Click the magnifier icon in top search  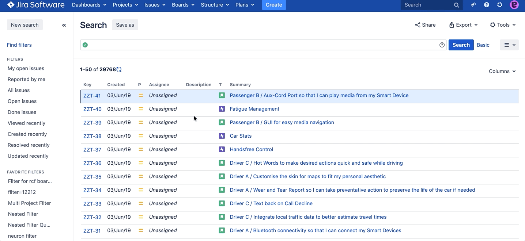coord(457,5)
